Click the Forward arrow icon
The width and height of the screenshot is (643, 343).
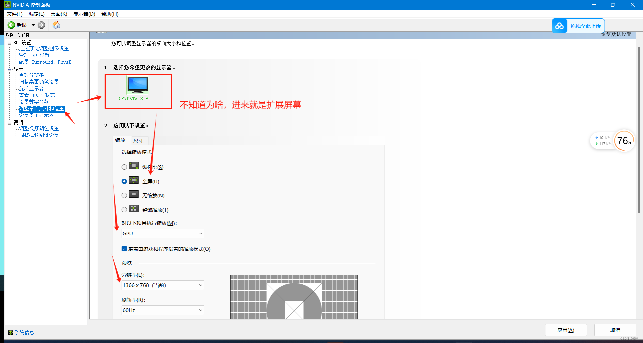41,25
